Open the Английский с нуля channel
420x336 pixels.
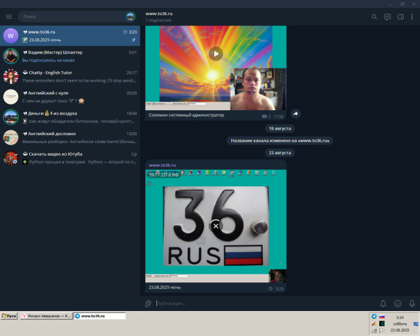click(x=70, y=97)
